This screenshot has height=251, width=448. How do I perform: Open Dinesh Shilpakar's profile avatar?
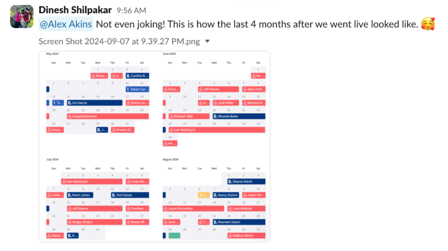[x=22, y=17]
